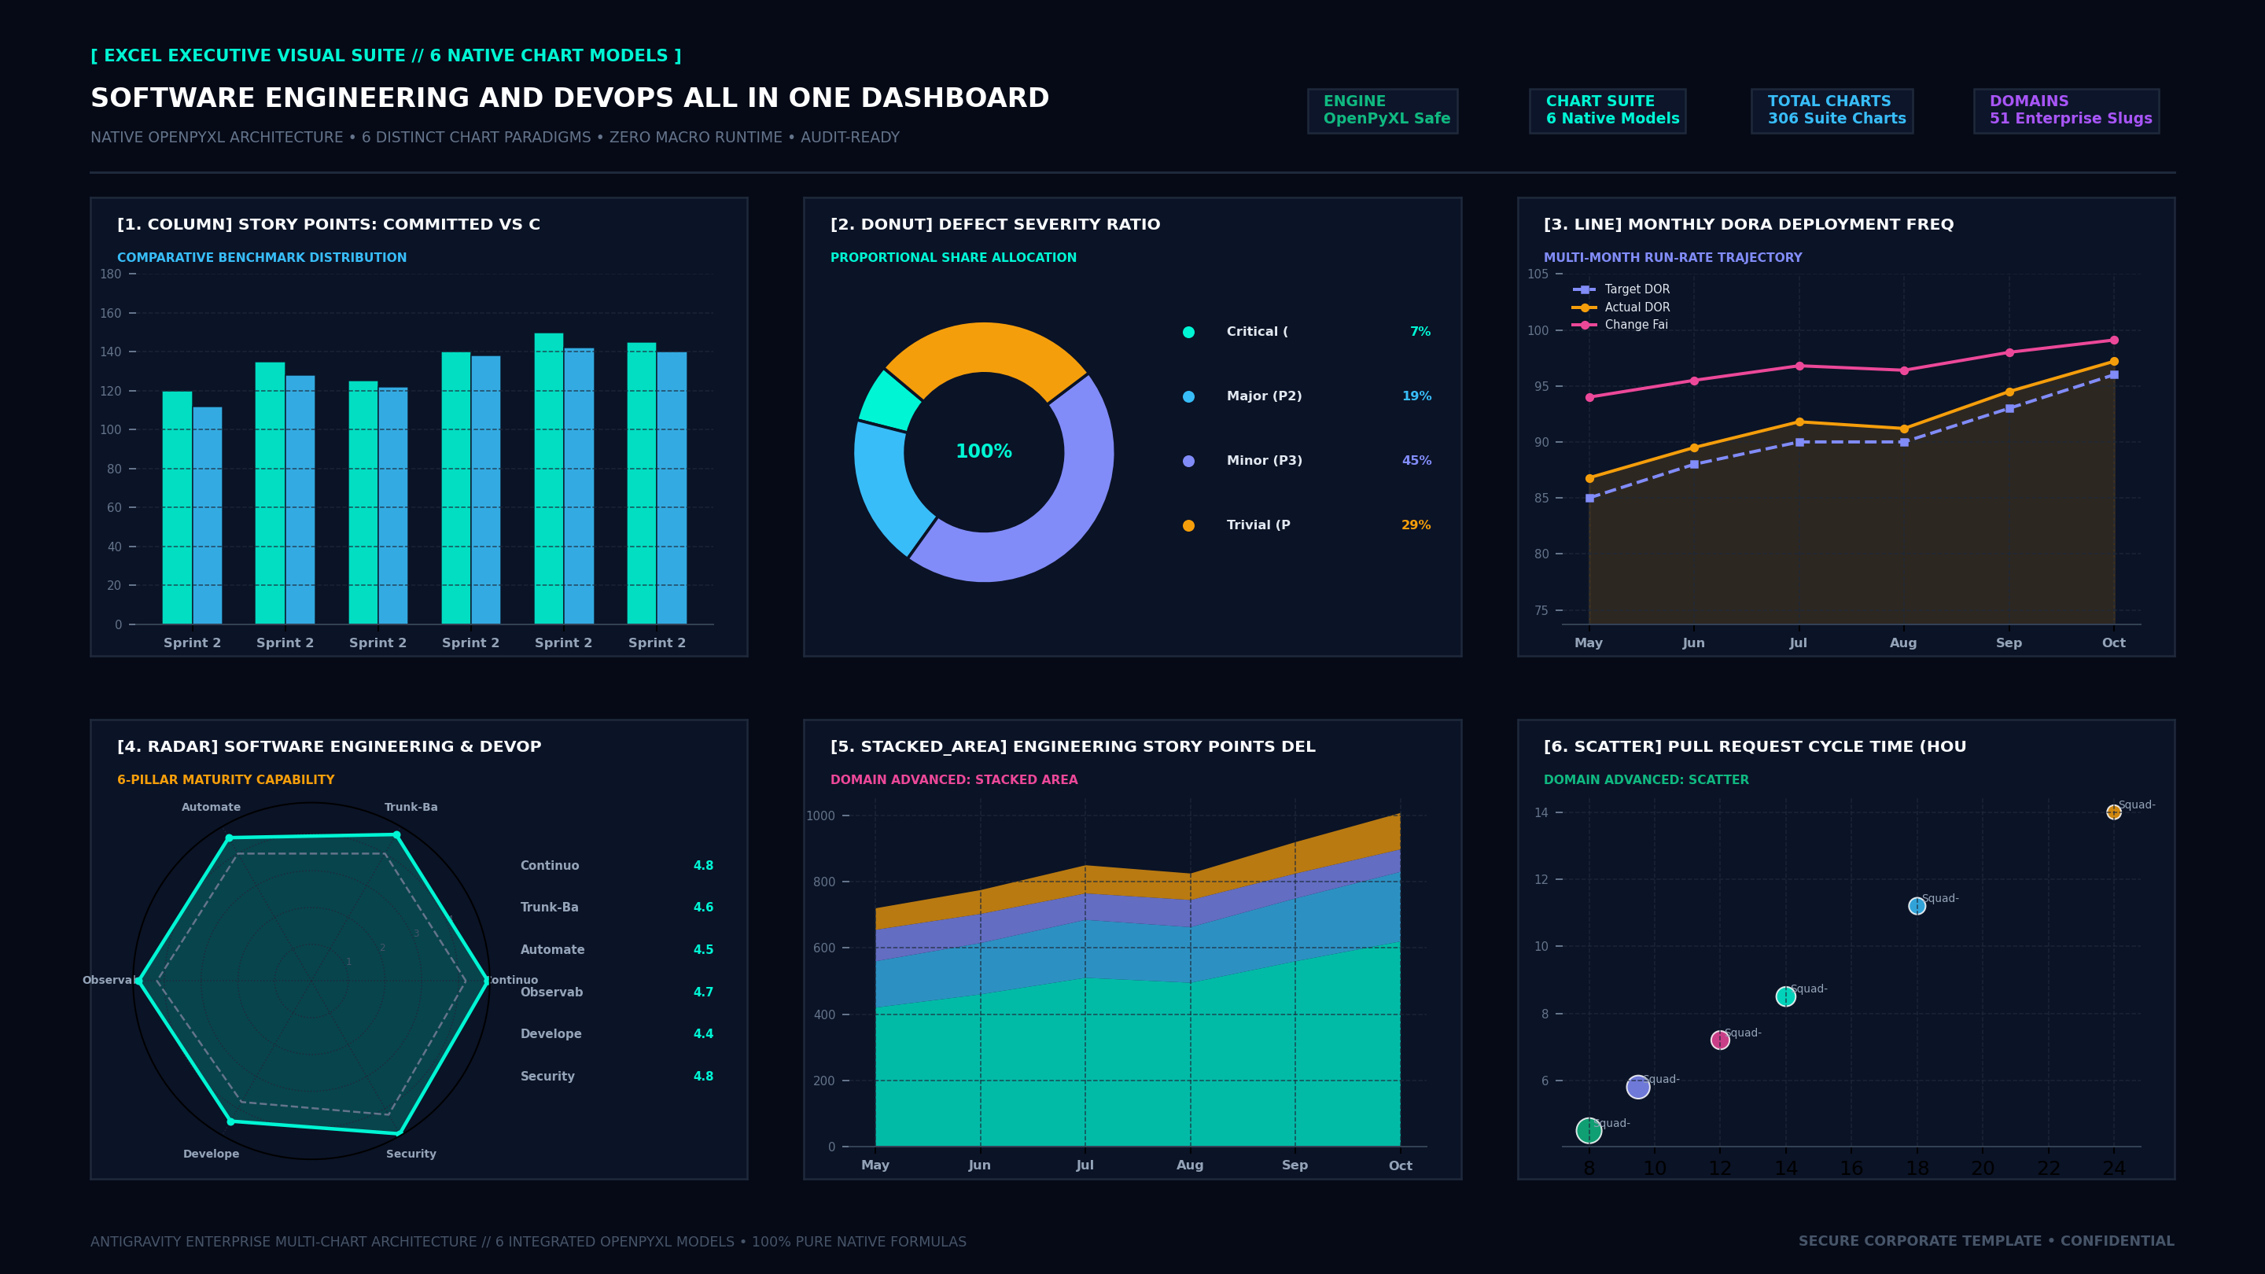The image size is (2265, 1274).
Task: Click the Critical teal legend dot
Action: [1189, 333]
